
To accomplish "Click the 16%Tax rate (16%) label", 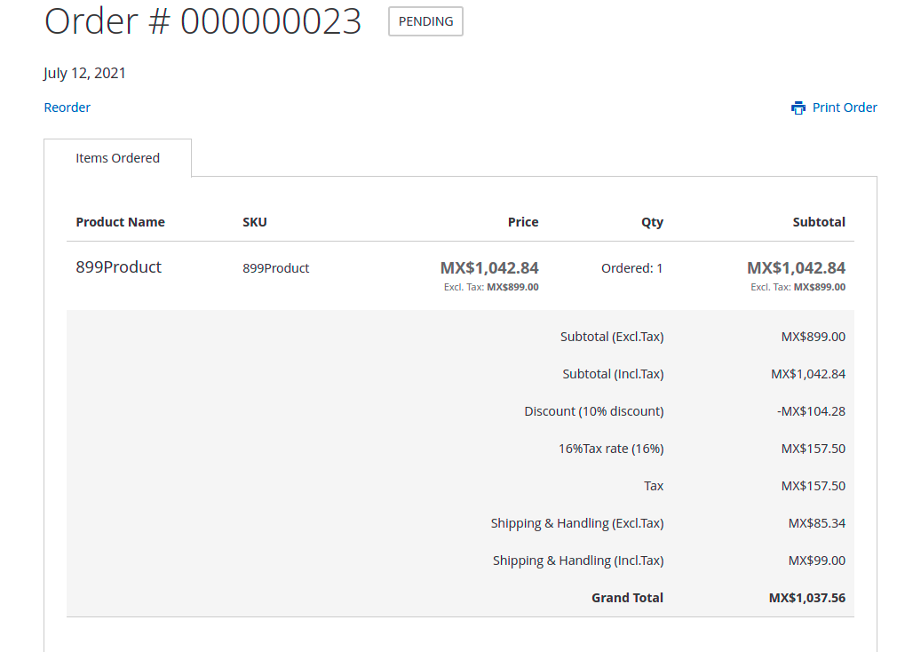I will click(610, 448).
